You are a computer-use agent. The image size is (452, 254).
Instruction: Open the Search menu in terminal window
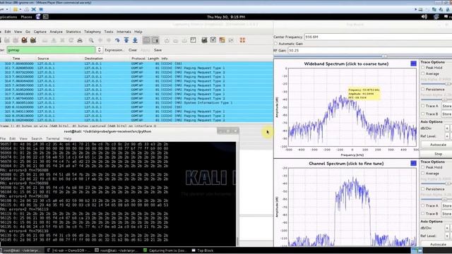click(37, 138)
